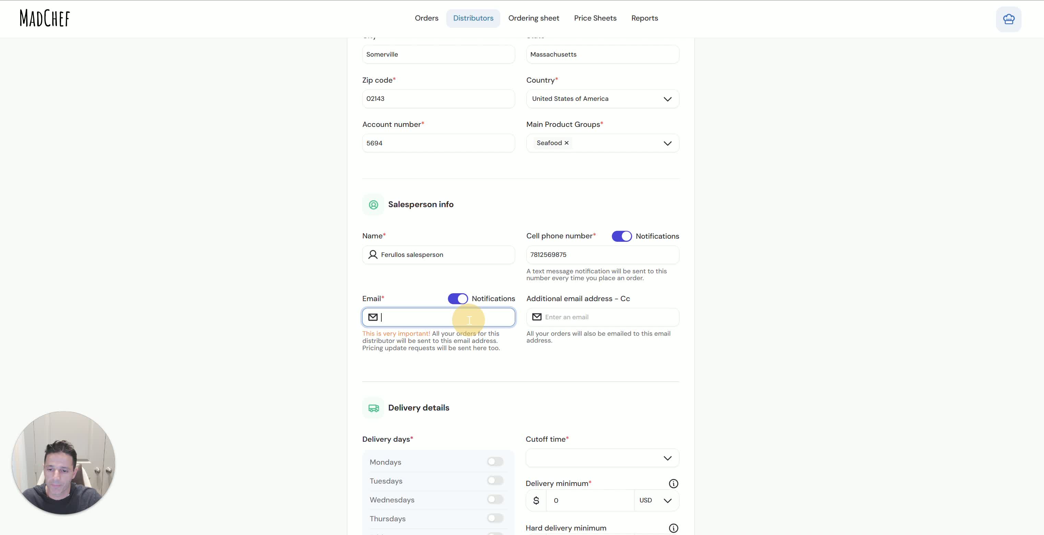Enable Tuesdays delivery day

(x=495, y=480)
